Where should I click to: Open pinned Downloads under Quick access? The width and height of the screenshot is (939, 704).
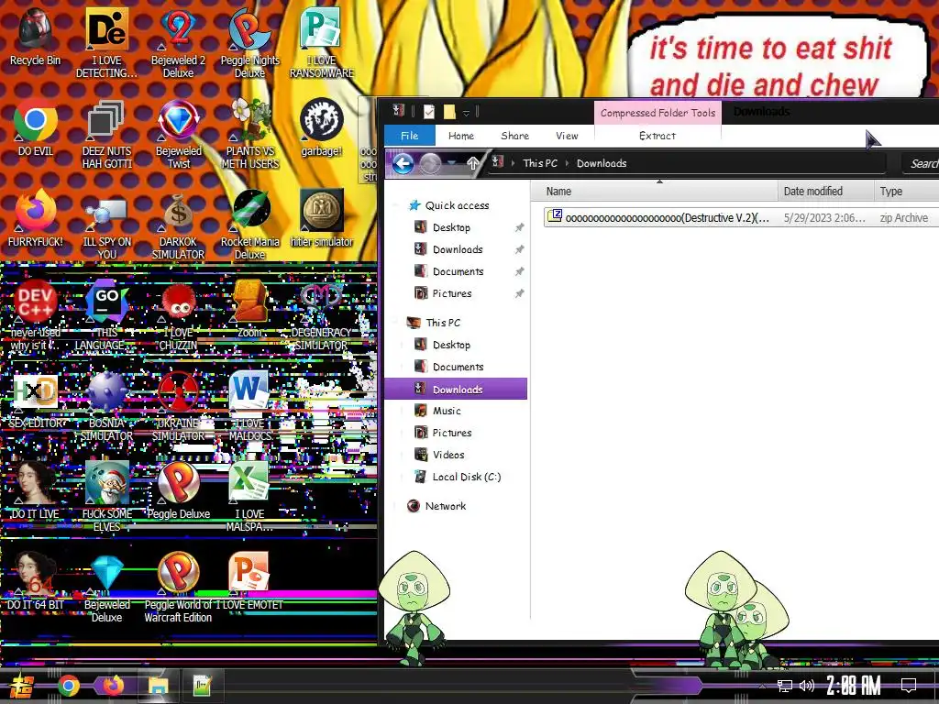457,249
